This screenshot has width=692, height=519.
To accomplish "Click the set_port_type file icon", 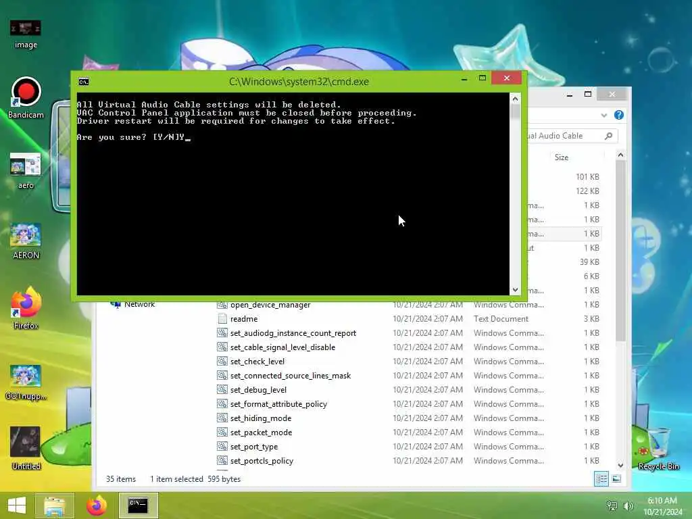I will coord(222,446).
